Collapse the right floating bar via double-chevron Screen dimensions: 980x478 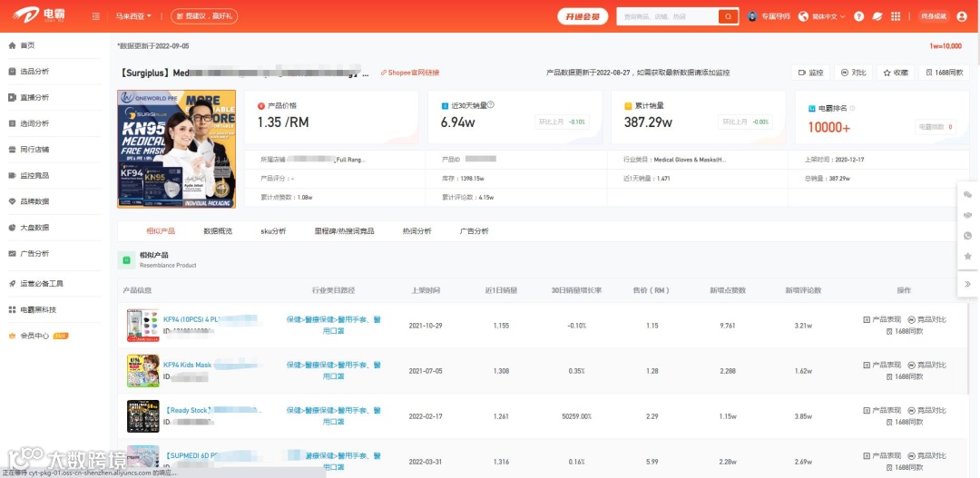point(968,284)
